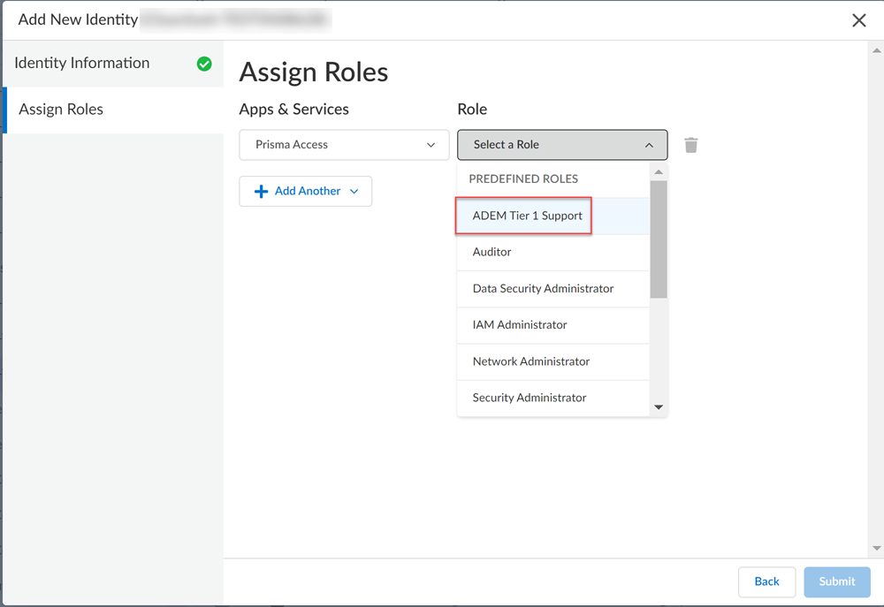The image size is (884, 607).
Task: Click the plus icon on Add Another
Action: click(261, 192)
